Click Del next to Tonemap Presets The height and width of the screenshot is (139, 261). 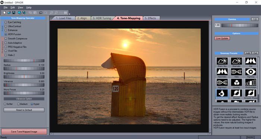point(255,53)
